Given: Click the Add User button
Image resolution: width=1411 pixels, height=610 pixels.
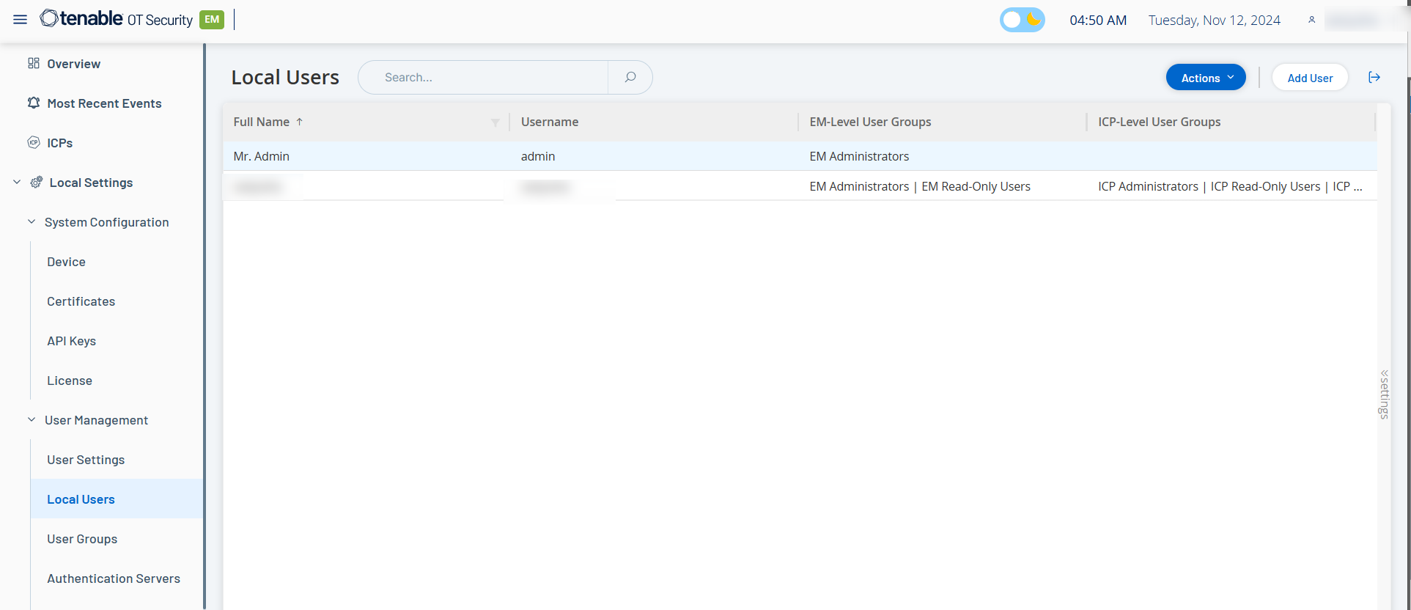Looking at the screenshot, I should point(1309,78).
